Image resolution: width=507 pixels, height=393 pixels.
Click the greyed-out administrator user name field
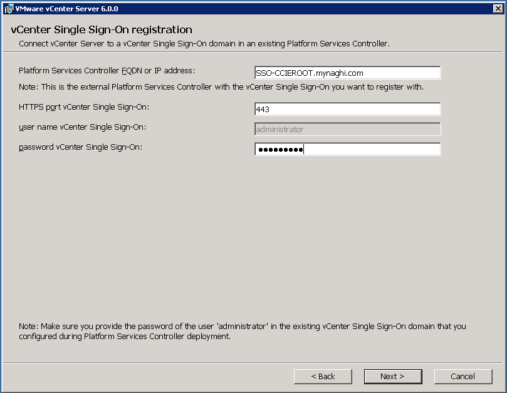pos(347,129)
